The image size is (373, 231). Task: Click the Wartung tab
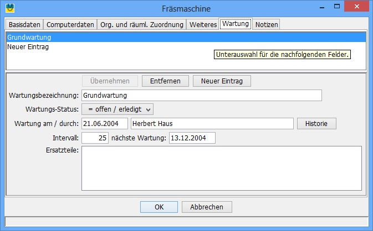pos(236,24)
